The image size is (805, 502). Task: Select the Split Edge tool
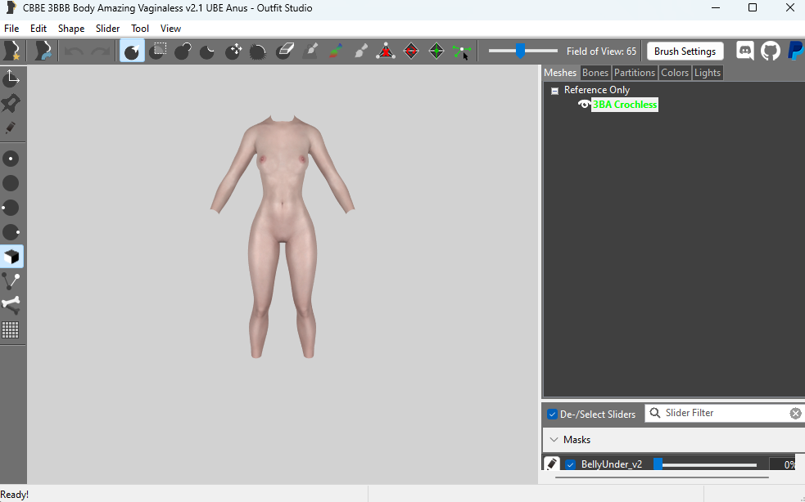click(x=436, y=51)
